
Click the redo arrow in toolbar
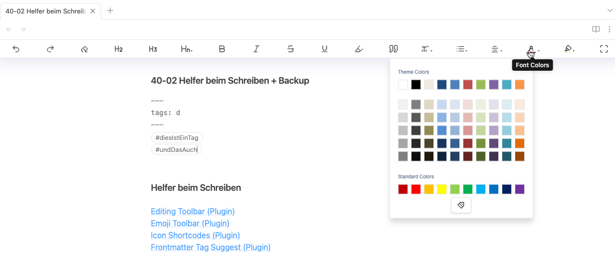point(50,49)
